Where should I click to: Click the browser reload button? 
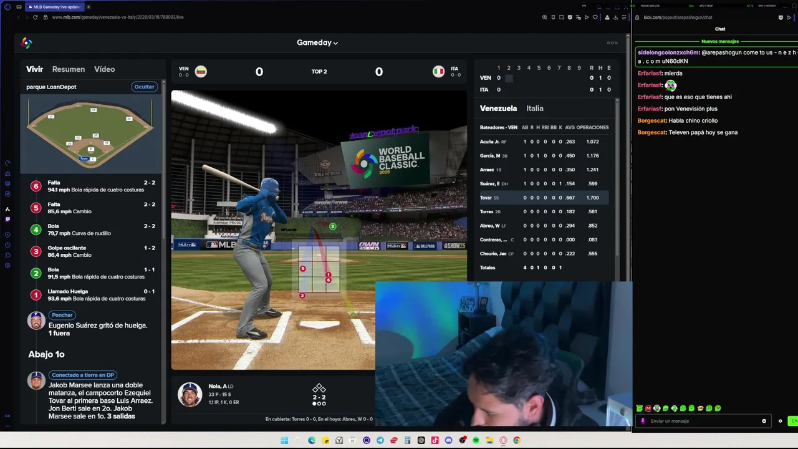tap(35, 17)
